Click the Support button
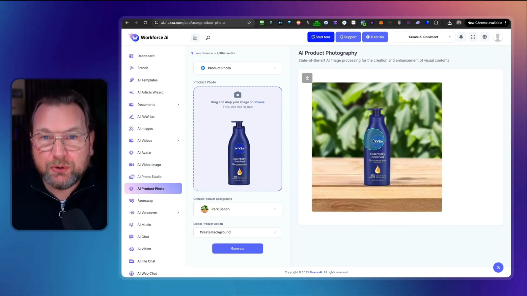 [348, 37]
